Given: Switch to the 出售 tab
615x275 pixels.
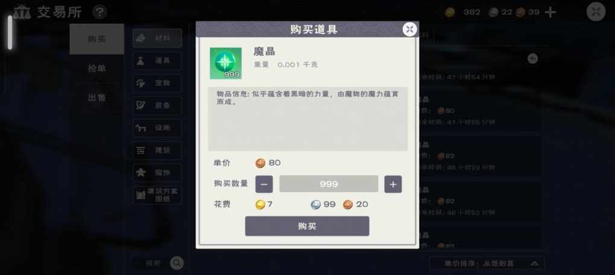Looking at the screenshot, I should pos(97,98).
